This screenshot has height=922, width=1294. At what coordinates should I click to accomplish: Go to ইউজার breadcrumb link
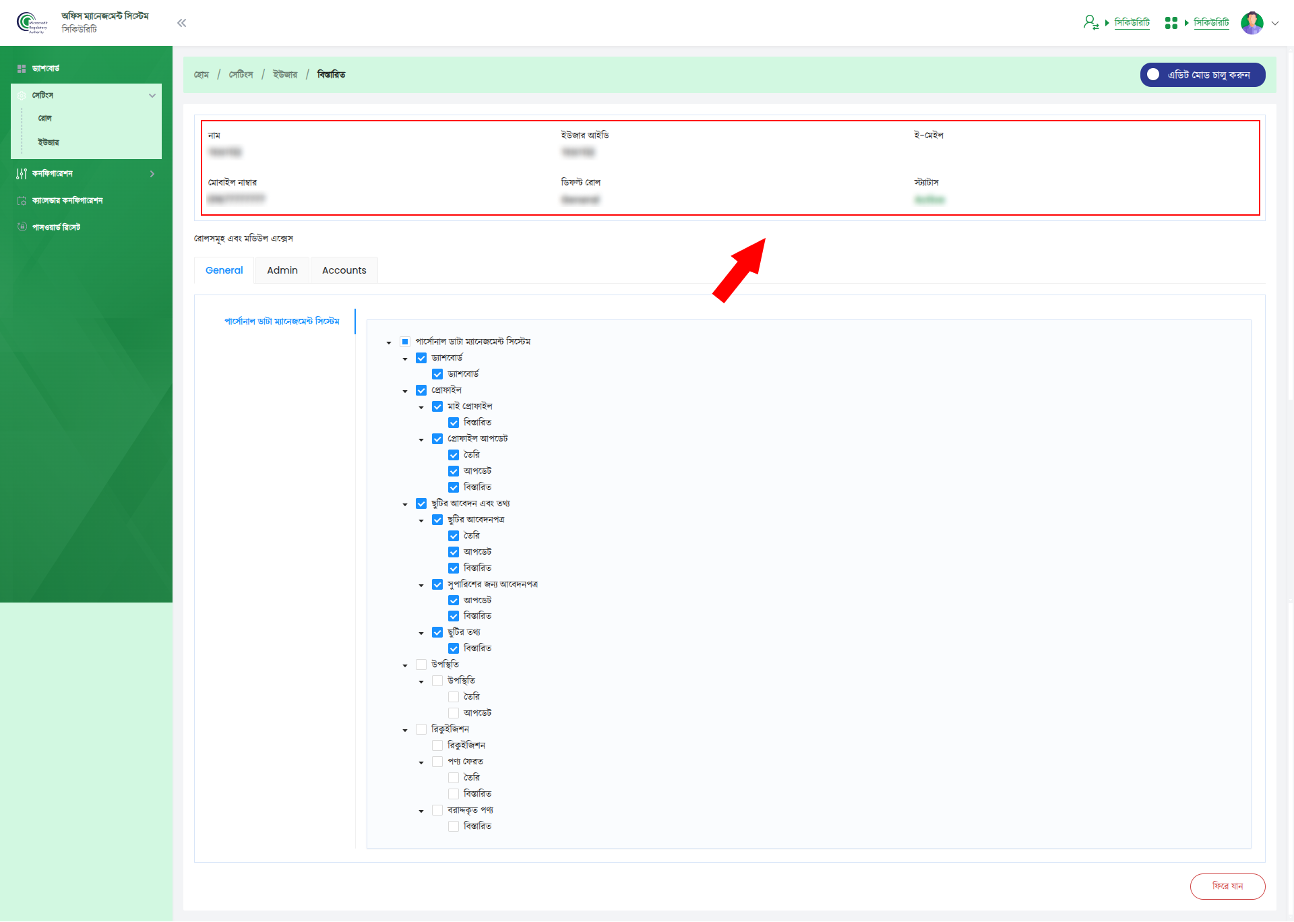click(285, 75)
